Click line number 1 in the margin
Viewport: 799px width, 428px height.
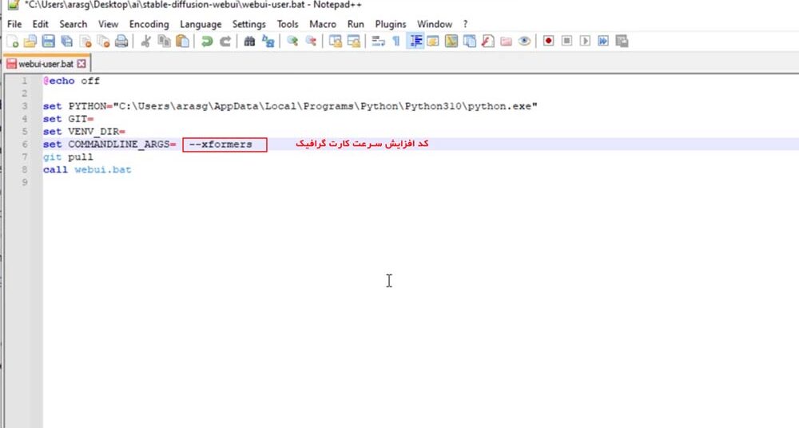tap(24, 81)
